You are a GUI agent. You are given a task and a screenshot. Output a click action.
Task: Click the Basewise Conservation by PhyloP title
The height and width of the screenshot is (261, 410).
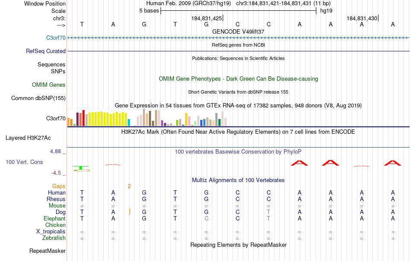238,151
